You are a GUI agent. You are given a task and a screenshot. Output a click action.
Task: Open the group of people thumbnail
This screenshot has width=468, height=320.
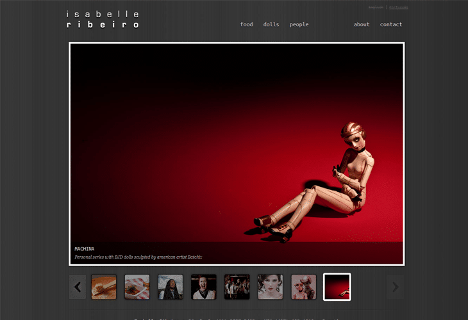point(237,287)
